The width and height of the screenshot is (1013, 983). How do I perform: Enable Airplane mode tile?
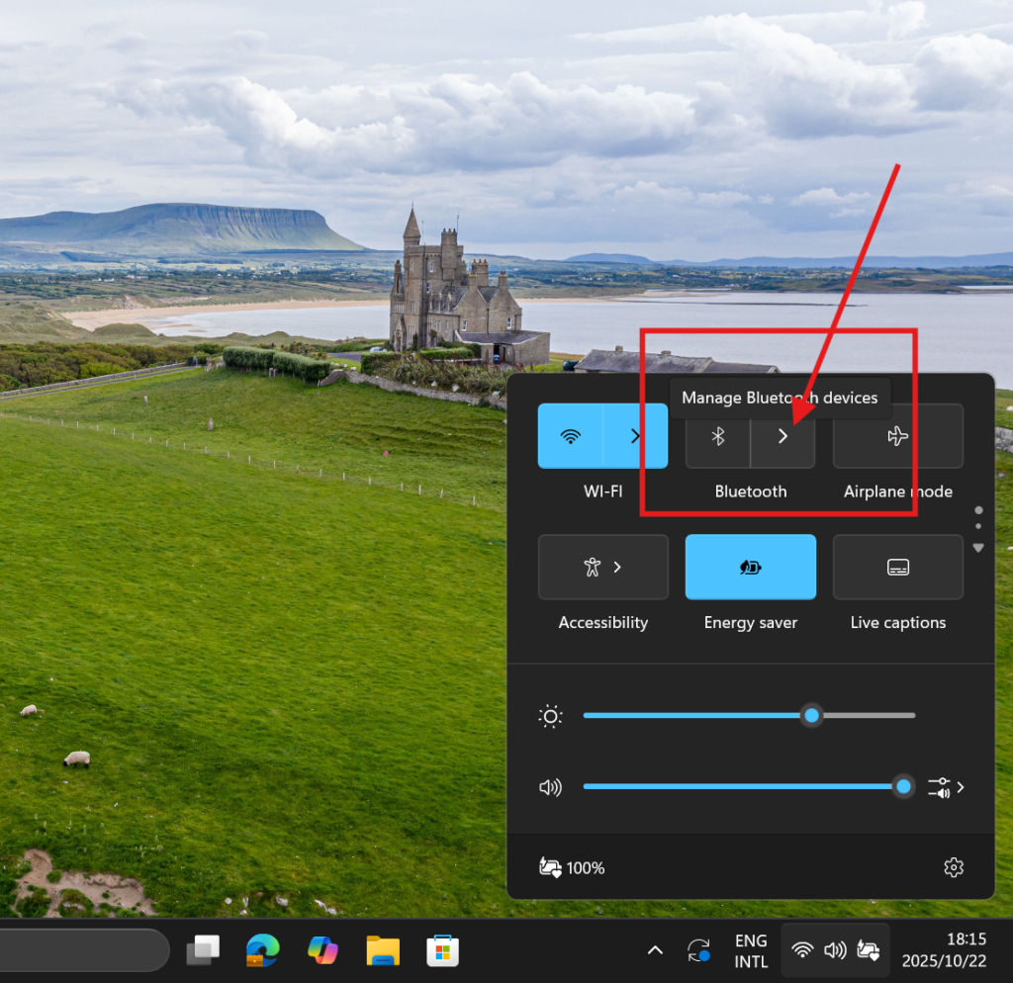(x=897, y=436)
